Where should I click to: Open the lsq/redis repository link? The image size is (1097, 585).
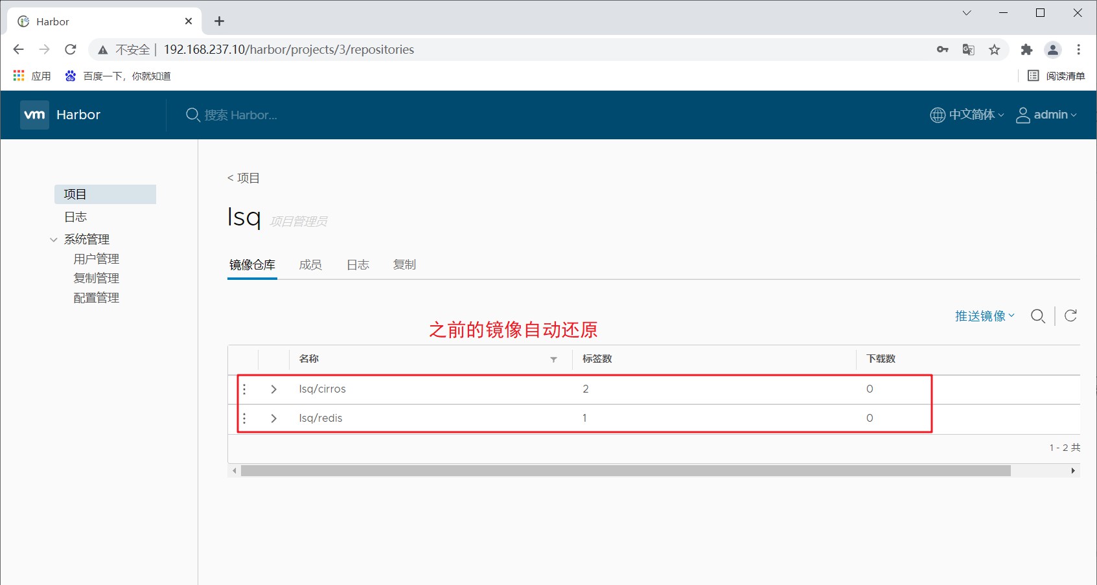321,419
